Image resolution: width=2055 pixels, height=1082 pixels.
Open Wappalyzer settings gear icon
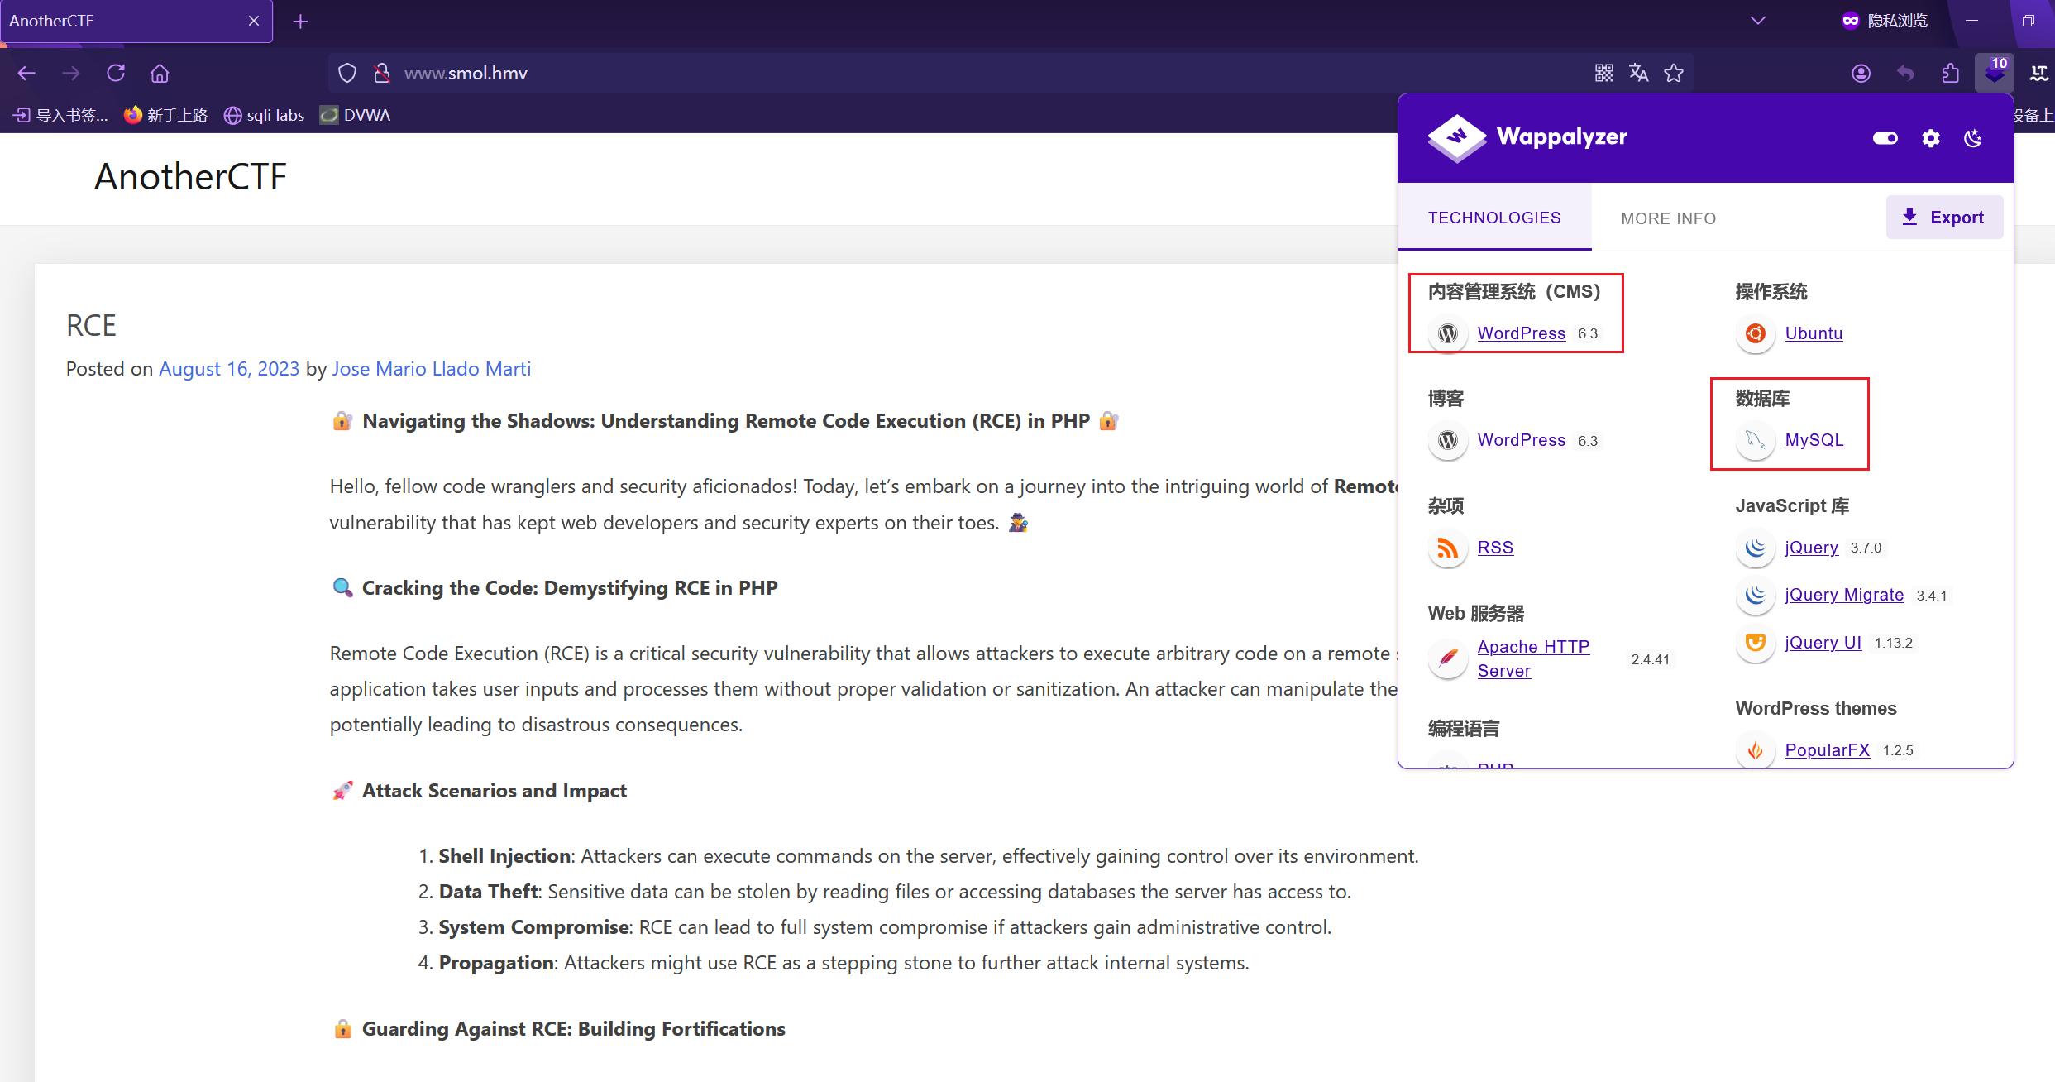tap(1930, 138)
